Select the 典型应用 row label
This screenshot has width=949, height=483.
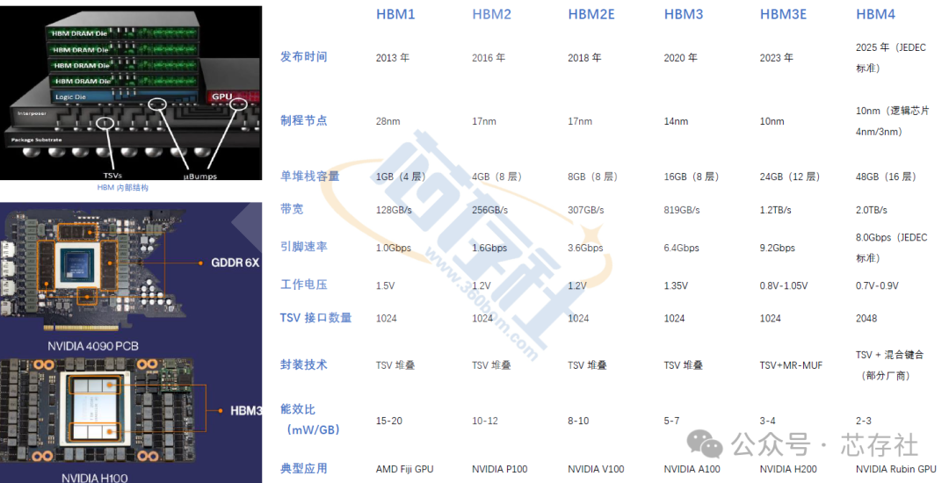[303, 468]
